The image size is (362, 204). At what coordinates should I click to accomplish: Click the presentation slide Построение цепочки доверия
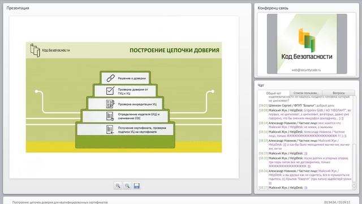pyautogui.click(x=124, y=97)
